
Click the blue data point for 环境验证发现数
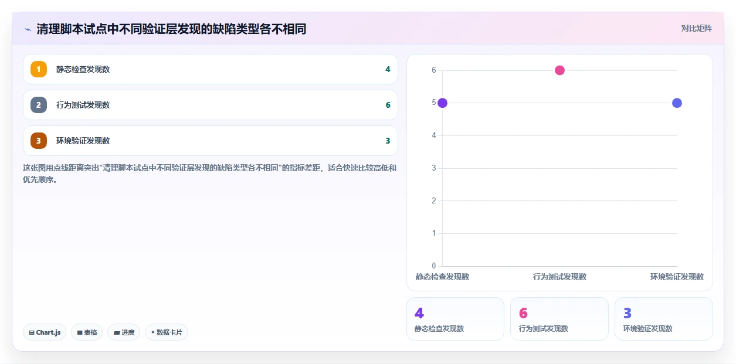(677, 103)
